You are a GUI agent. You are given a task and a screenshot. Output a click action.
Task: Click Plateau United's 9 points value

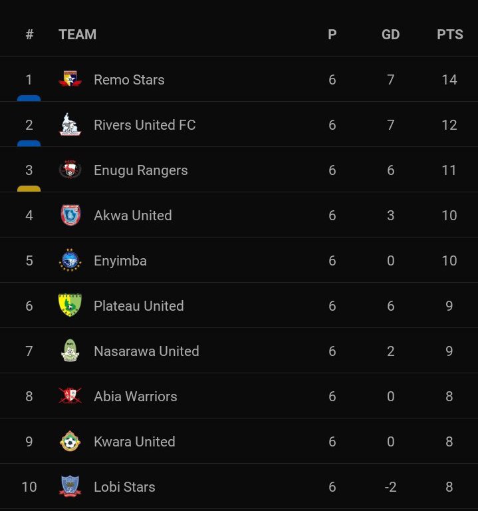449,306
